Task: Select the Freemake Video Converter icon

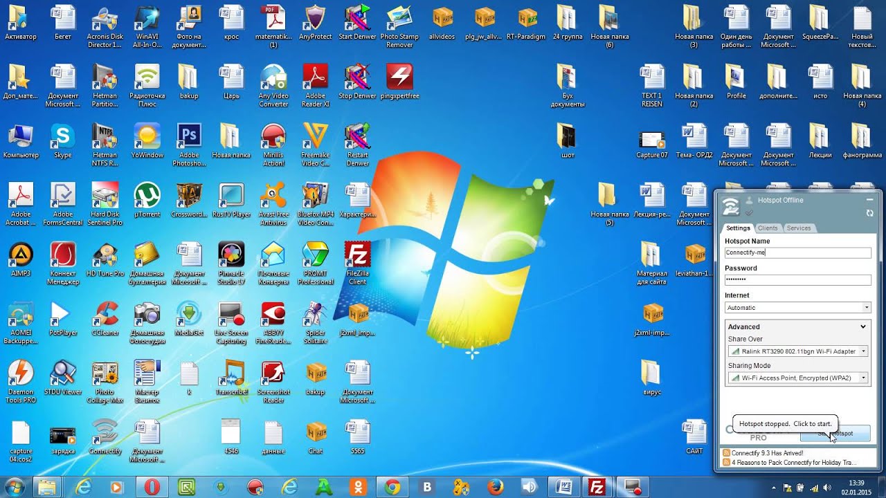Action: [316, 145]
